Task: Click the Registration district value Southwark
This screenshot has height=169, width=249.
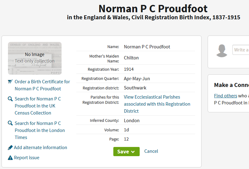Action: (x=135, y=88)
